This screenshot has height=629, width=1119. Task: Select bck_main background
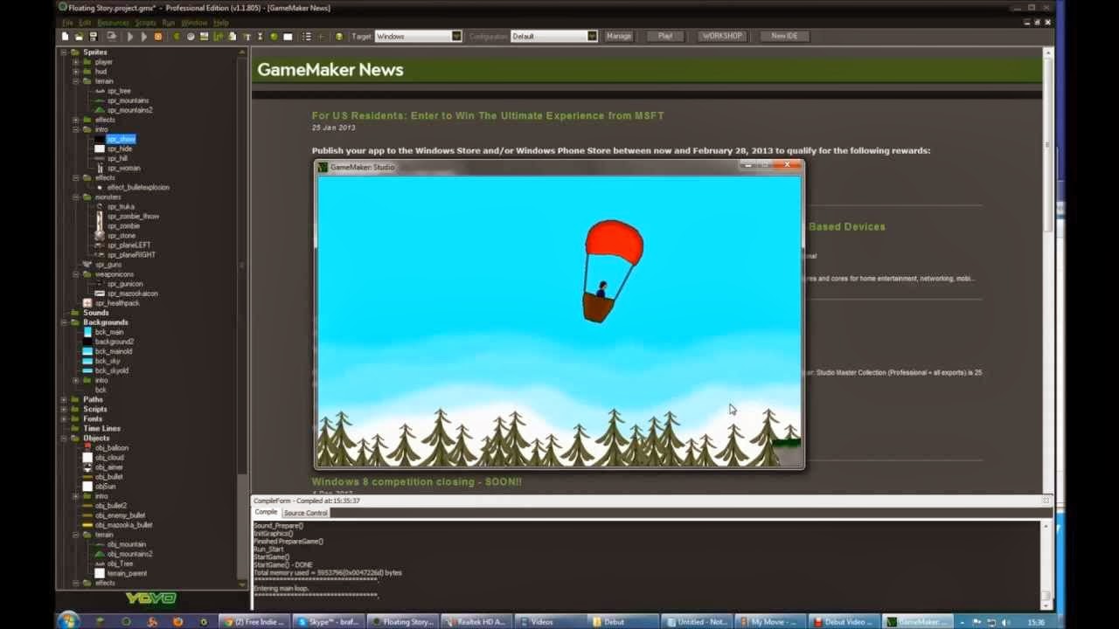(x=109, y=332)
